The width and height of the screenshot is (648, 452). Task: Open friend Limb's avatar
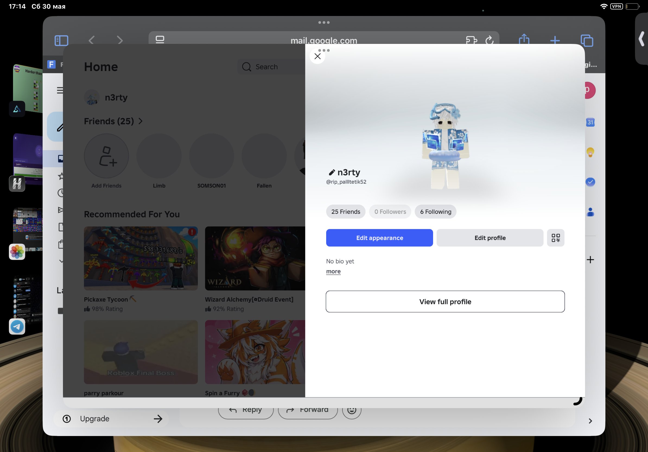pos(159,156)
